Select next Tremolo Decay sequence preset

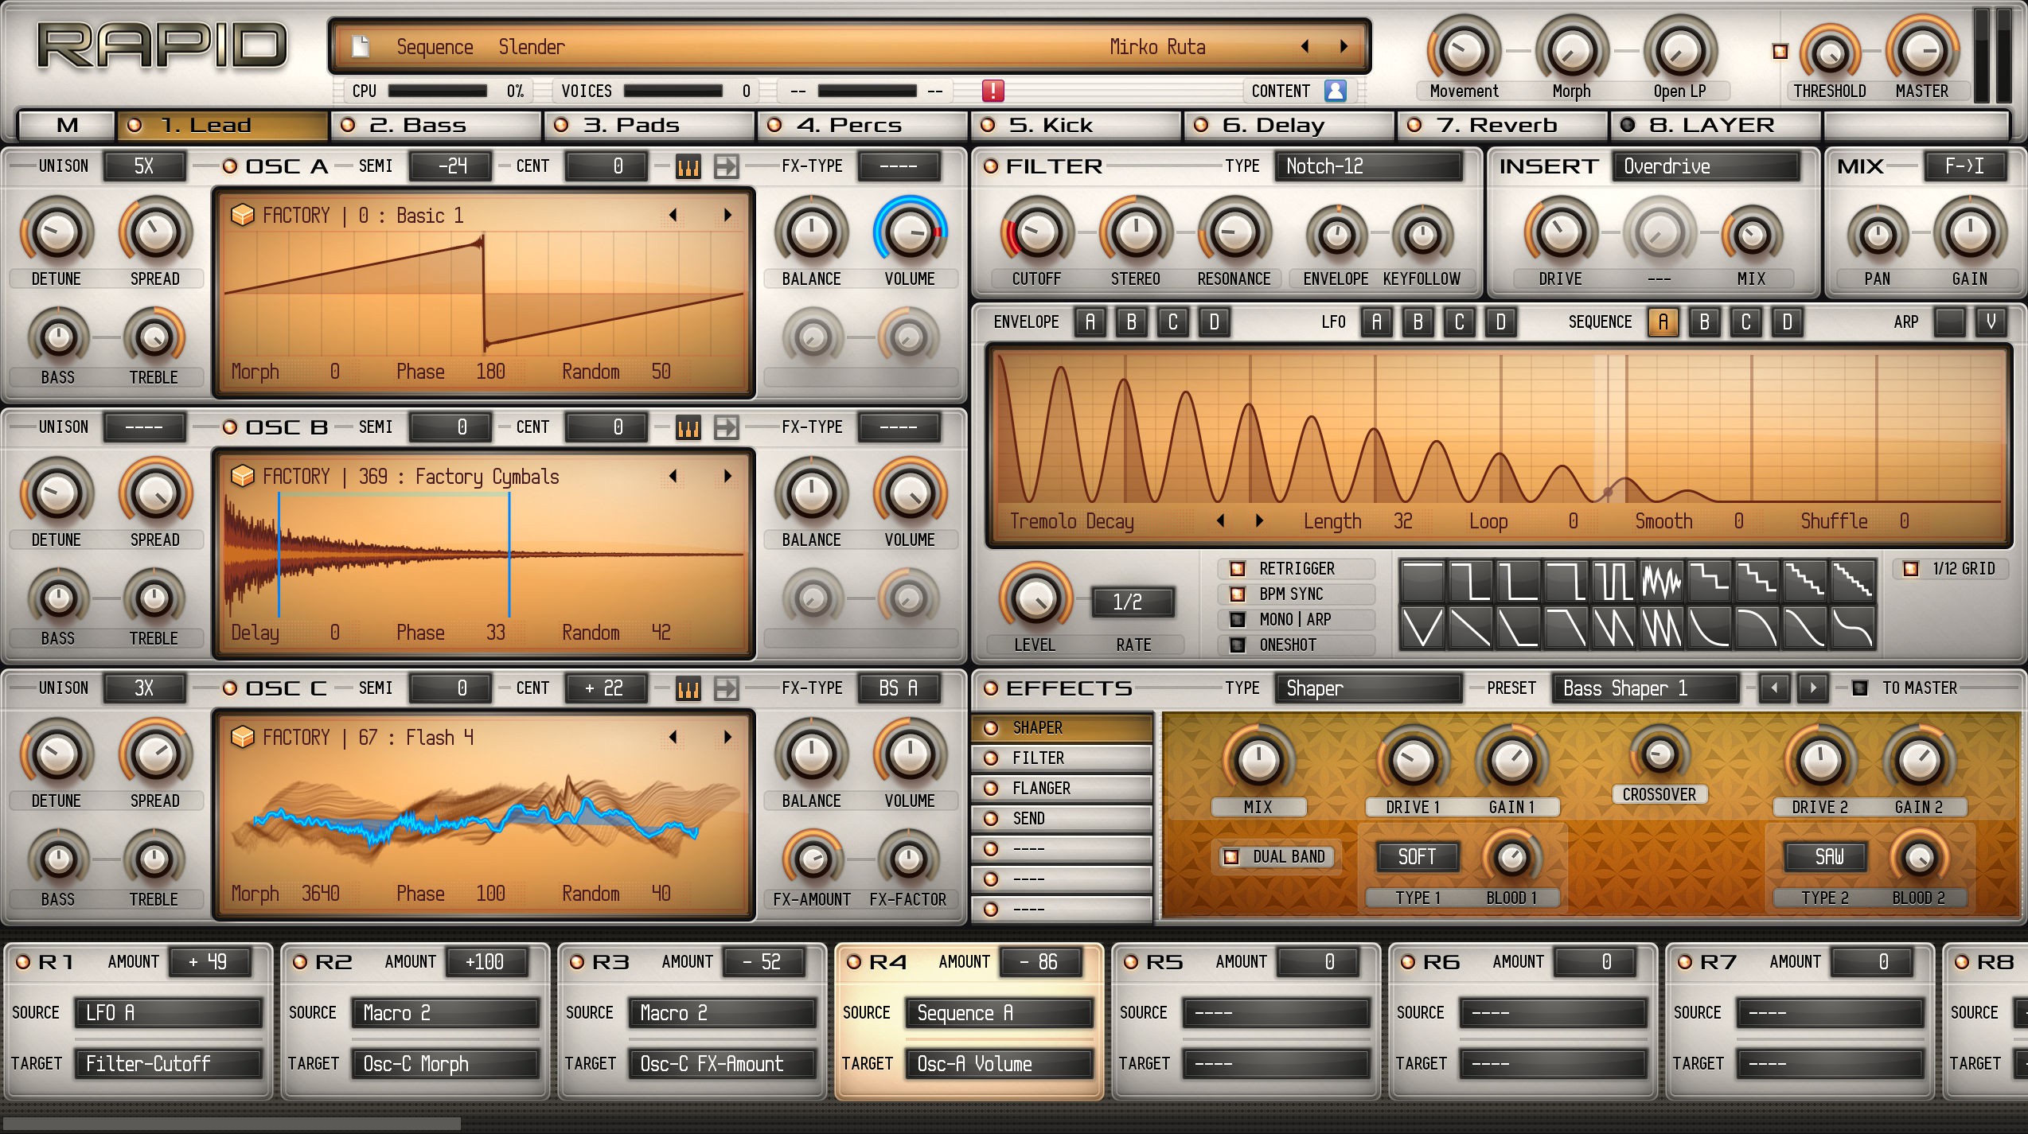click(x=1259, y=520)
